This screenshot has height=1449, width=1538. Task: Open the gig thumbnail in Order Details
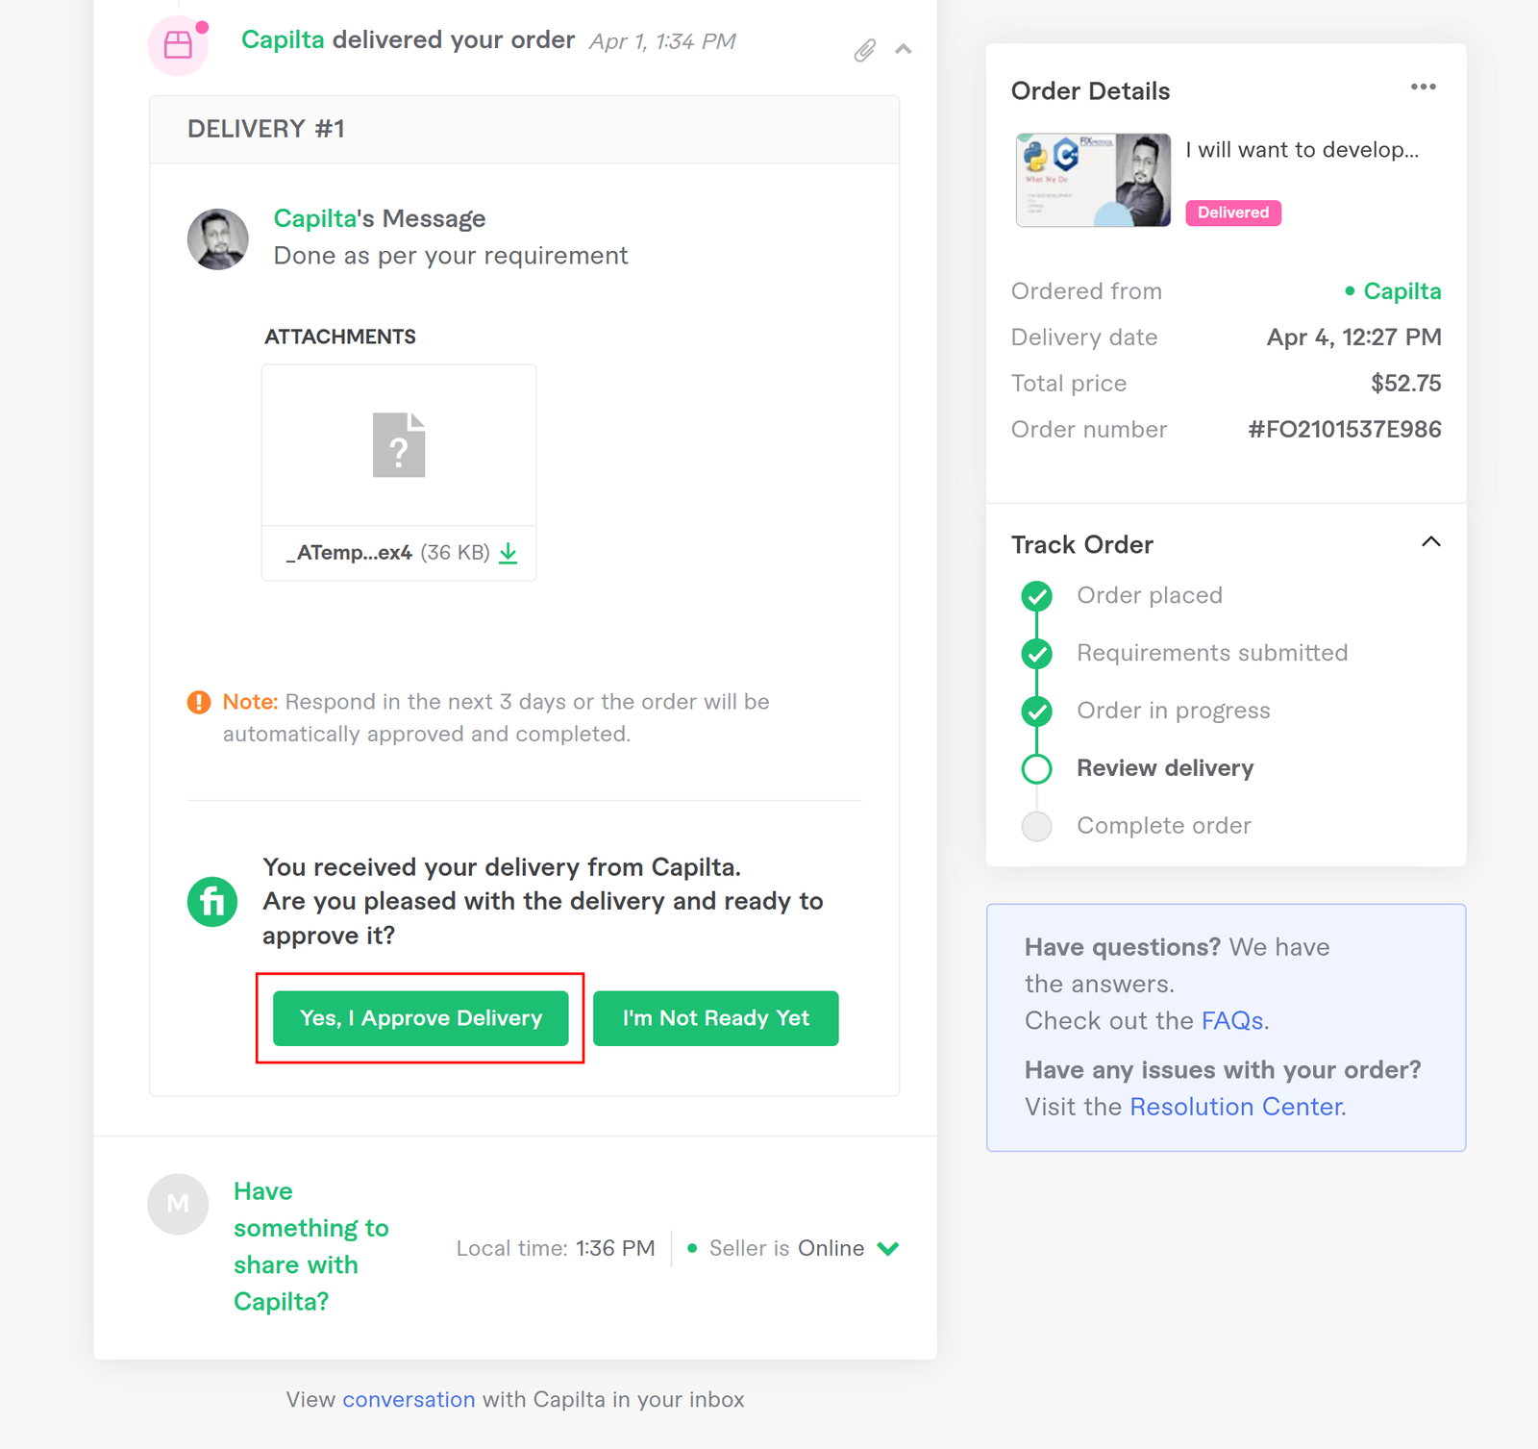click(1093, 180)
